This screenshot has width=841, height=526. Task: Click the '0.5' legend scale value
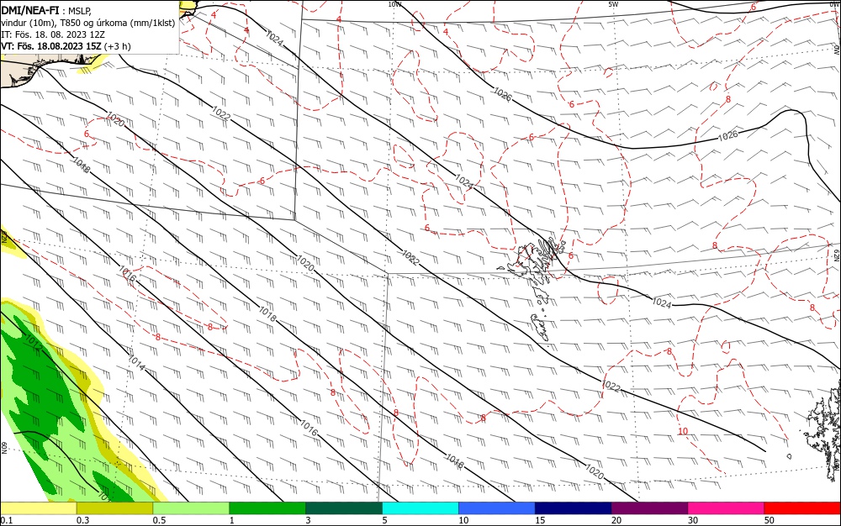(x=159, y=520)
